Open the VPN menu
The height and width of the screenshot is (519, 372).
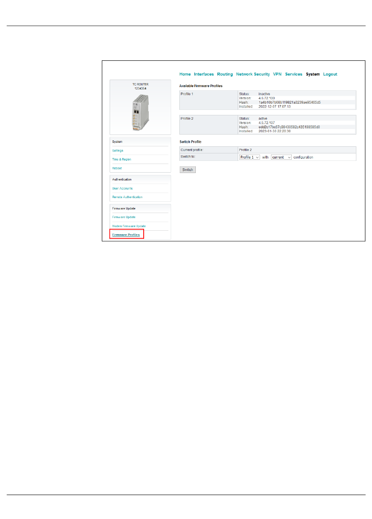[x=277, y=74]
